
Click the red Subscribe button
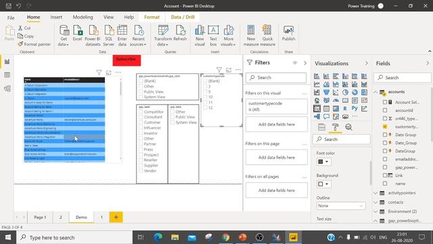click(127, 60)
